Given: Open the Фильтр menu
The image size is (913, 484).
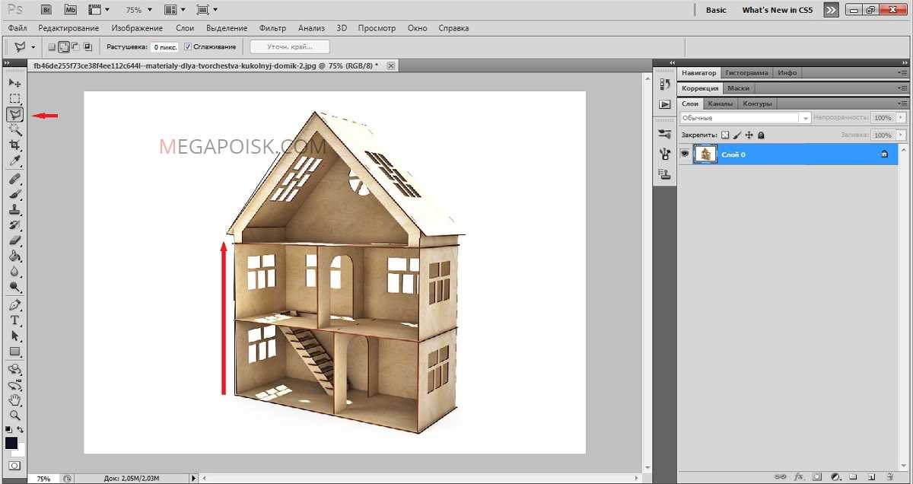Looking at the screenshot, I should click(272, 28).
